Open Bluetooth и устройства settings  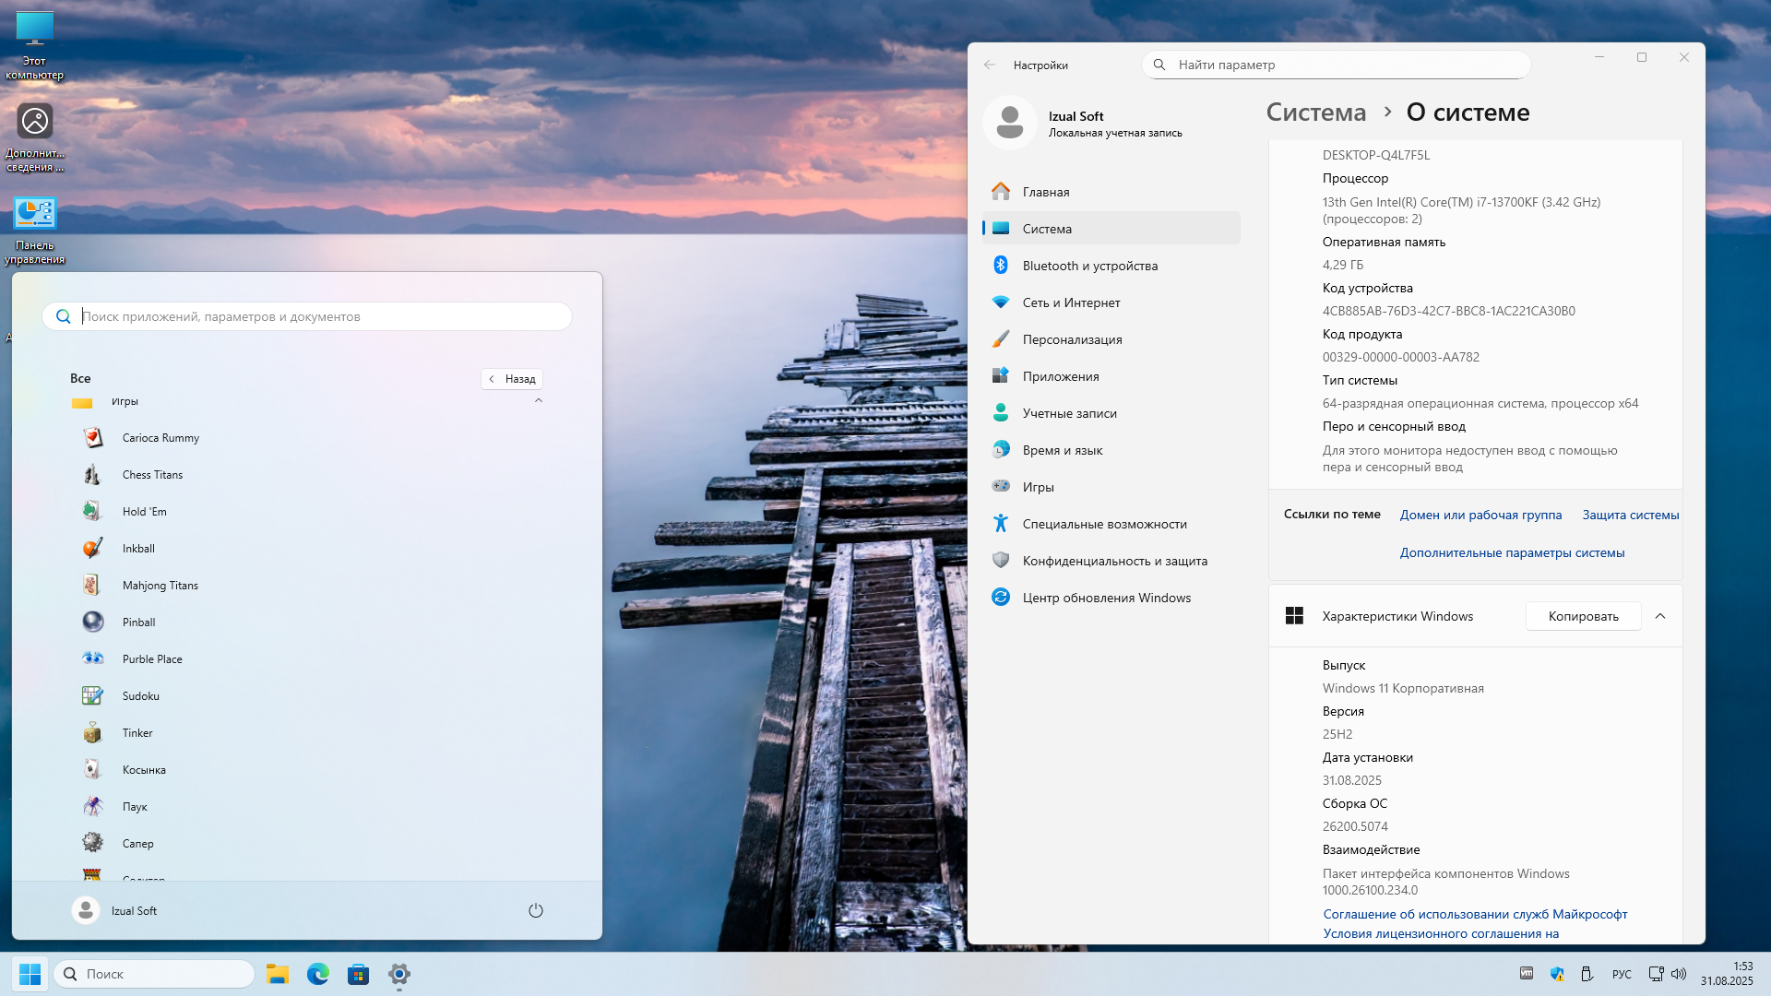tap(1111, 266)
